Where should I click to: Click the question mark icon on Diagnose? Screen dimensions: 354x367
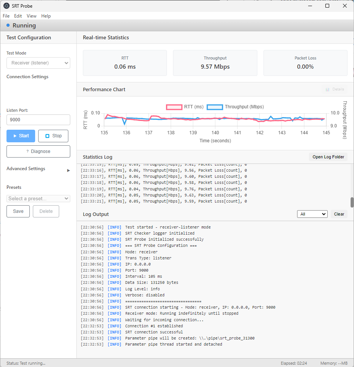tap(27, 151)
